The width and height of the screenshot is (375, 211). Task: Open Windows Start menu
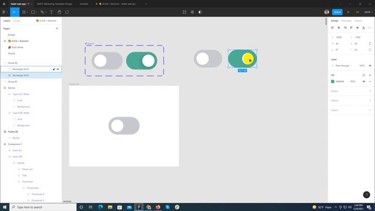(5, 207)
